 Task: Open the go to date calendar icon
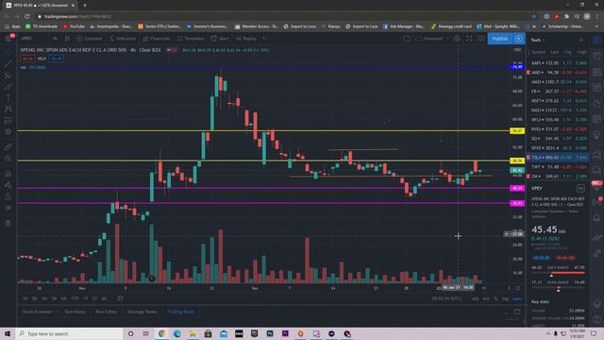pyautogui.click(x=120, y=298)
